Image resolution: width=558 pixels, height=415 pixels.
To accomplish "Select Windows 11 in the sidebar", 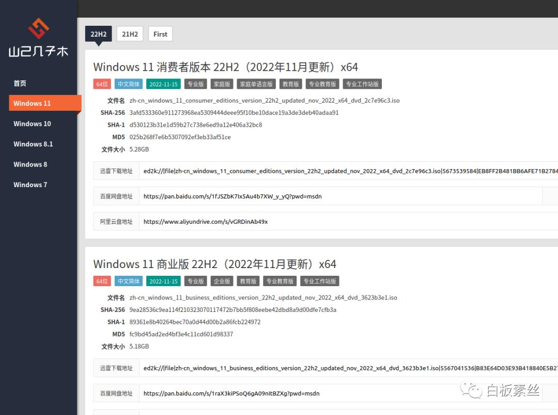I will click(45, 103).
